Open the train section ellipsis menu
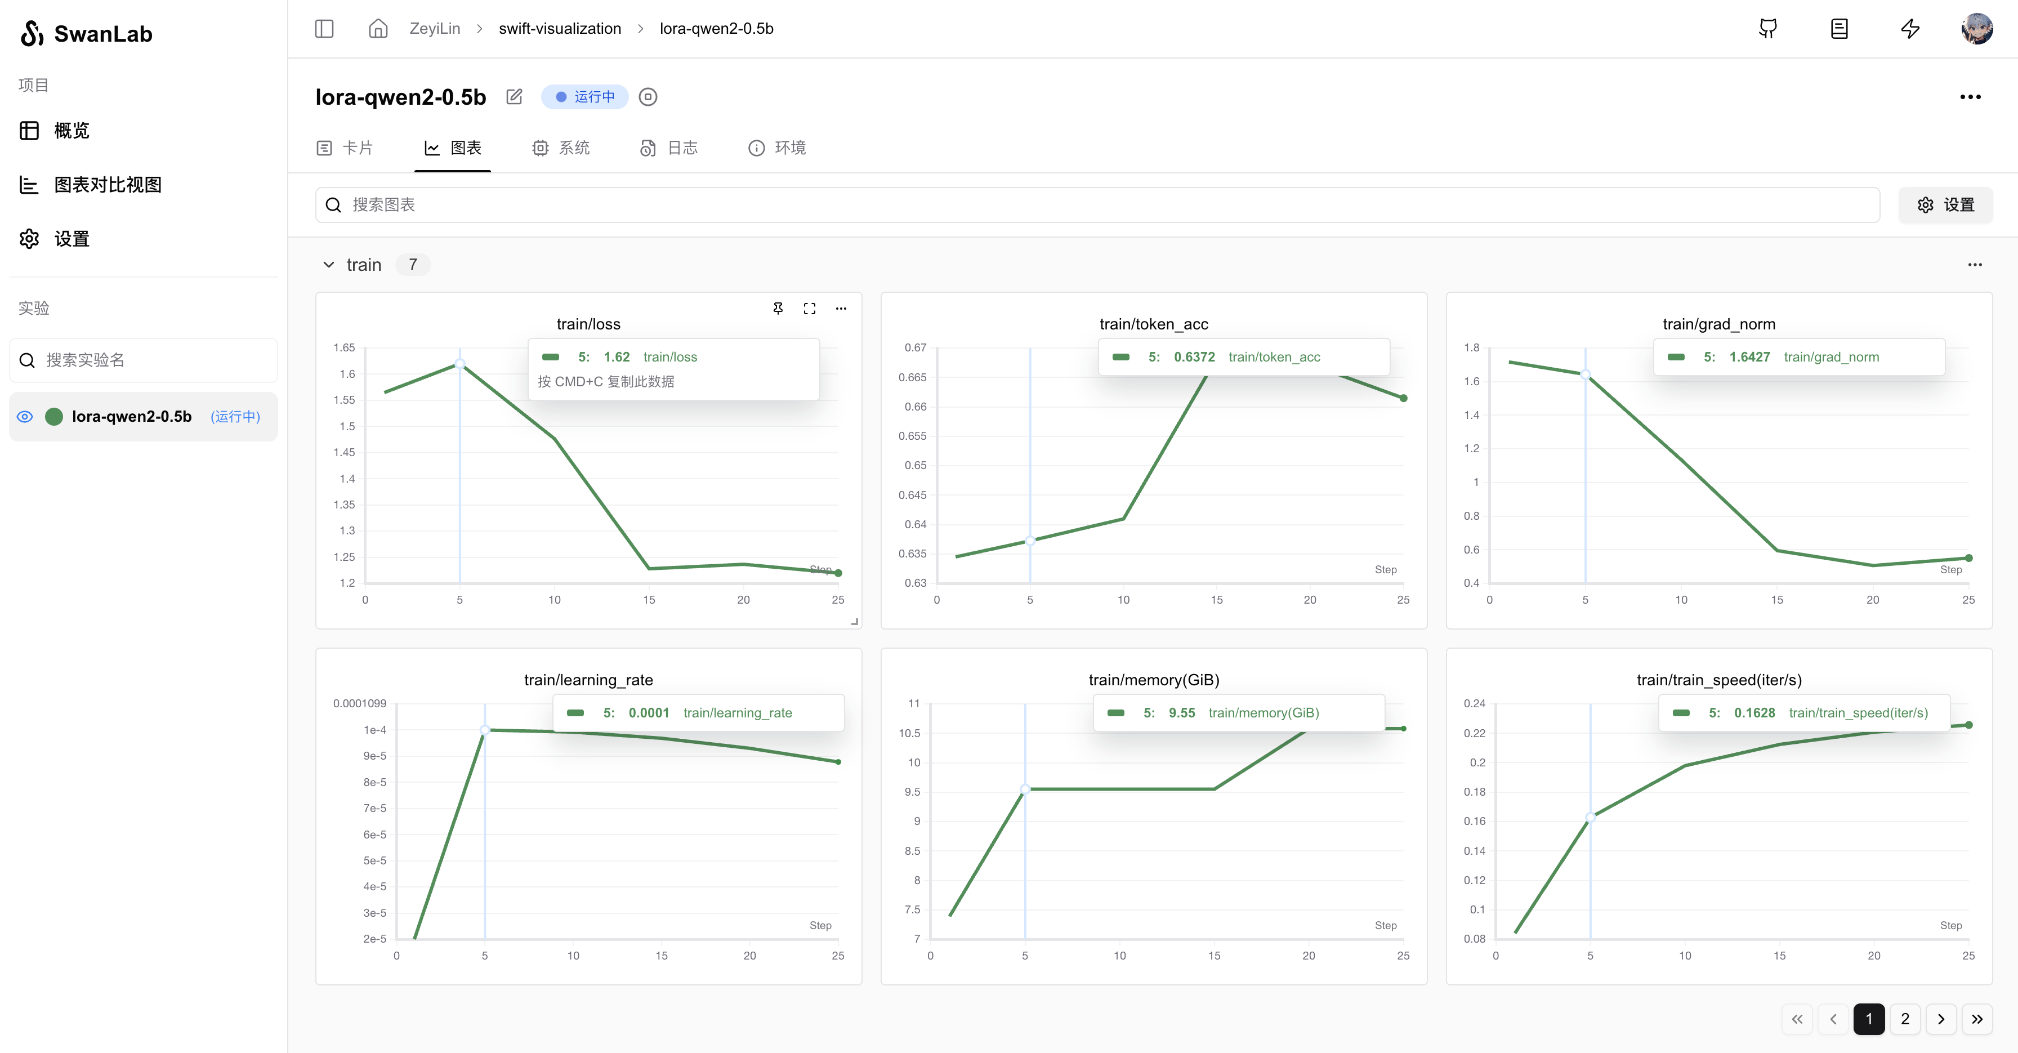Image resolution: width=2018 pixels, height=1053 pixels. click(1974, 265)
